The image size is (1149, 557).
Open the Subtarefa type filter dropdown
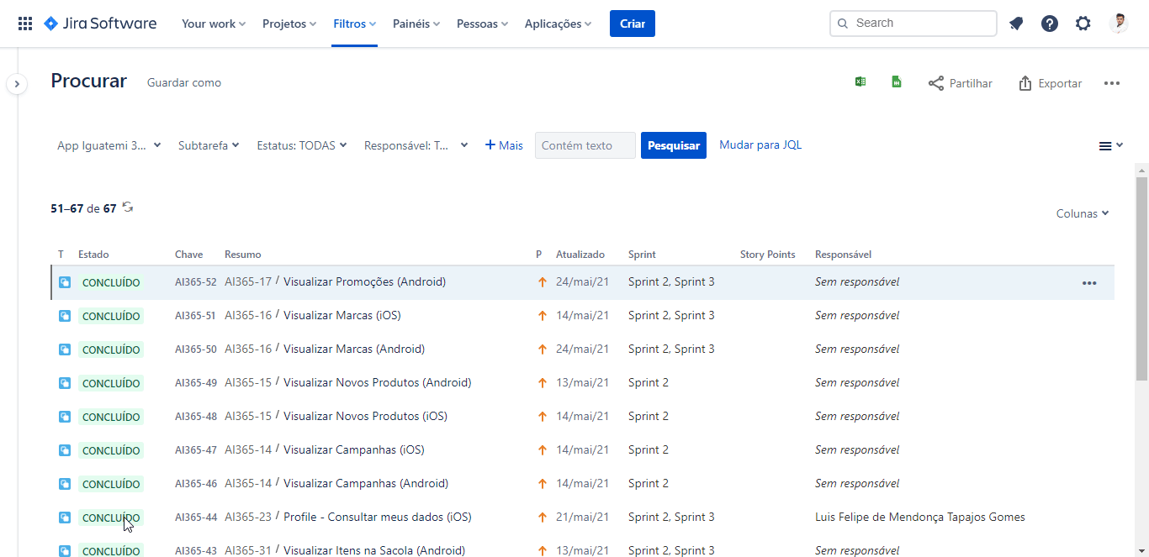click(209, 145)
